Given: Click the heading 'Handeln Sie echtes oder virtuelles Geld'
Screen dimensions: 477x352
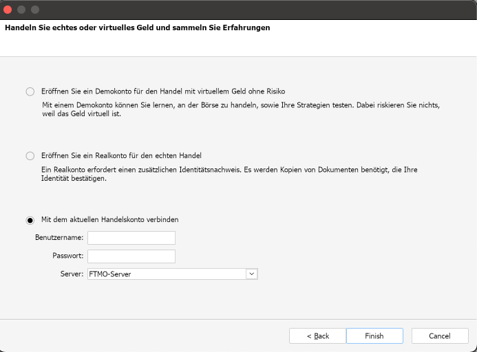Looking at the screenshot, I should (137, 28).
